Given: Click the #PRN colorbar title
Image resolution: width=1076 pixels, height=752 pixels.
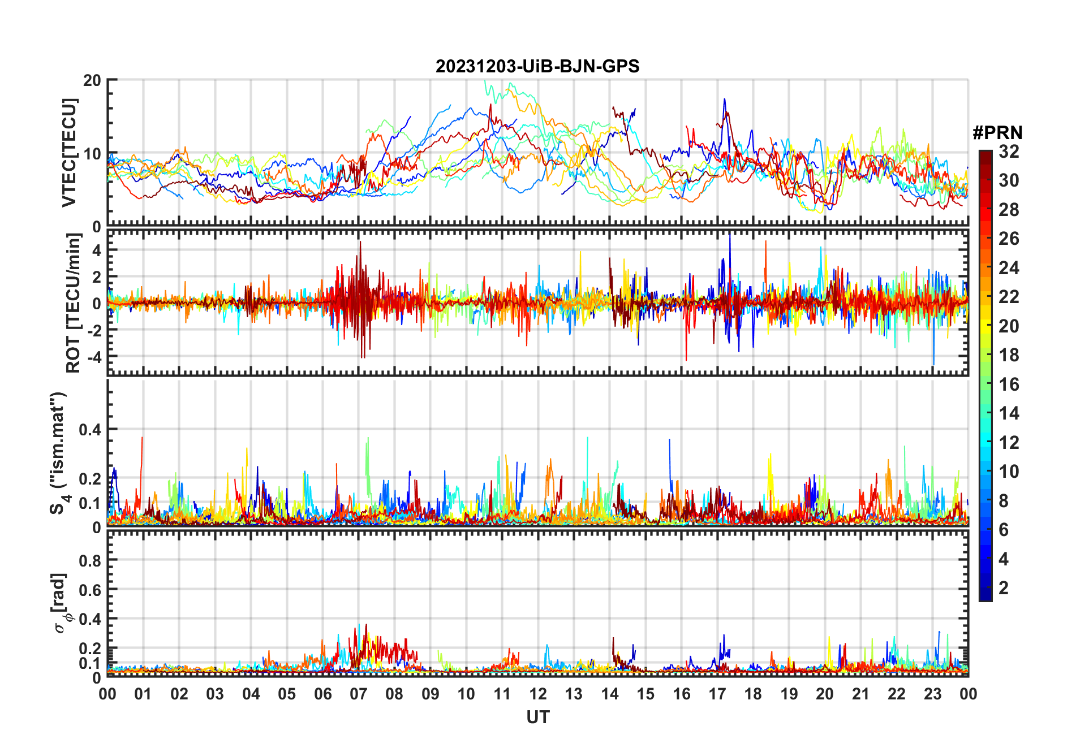Looking at the screenshot, I should (997, 132).
